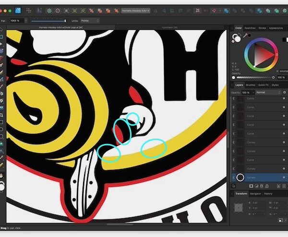
Task: Switch to the Appearance tab
Action: click(x=276, y=28)
